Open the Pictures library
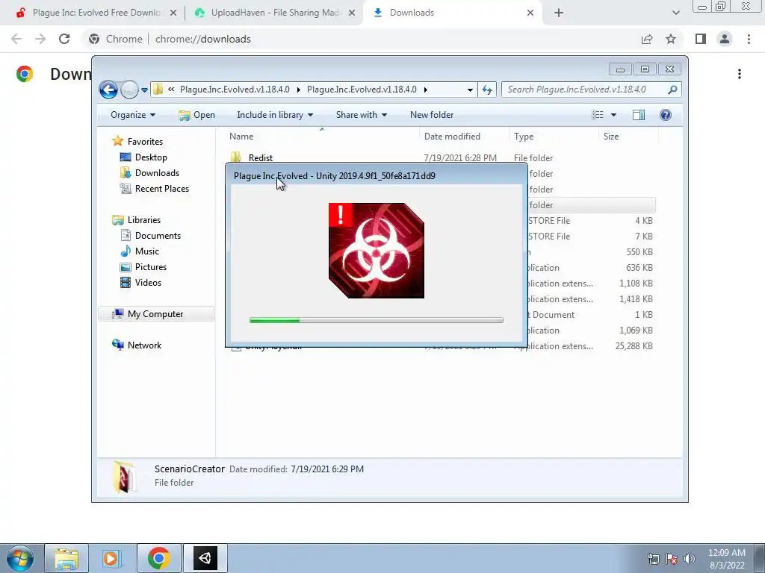 pyautogui.click(x=150, y=267)
